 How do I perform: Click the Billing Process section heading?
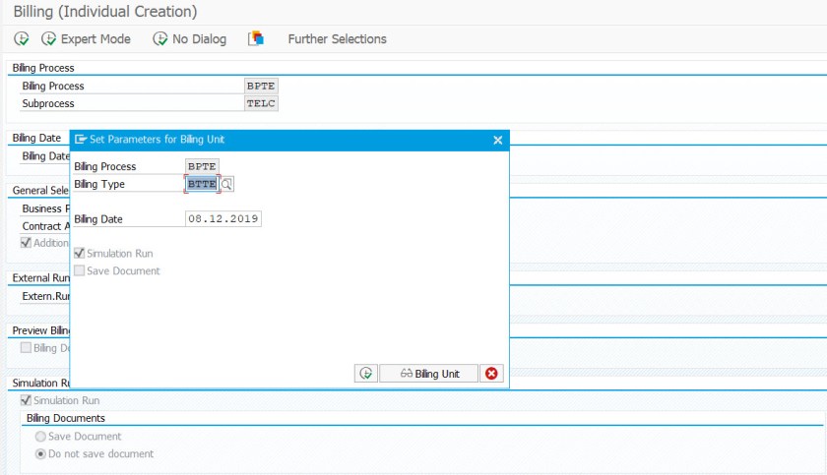43,68
